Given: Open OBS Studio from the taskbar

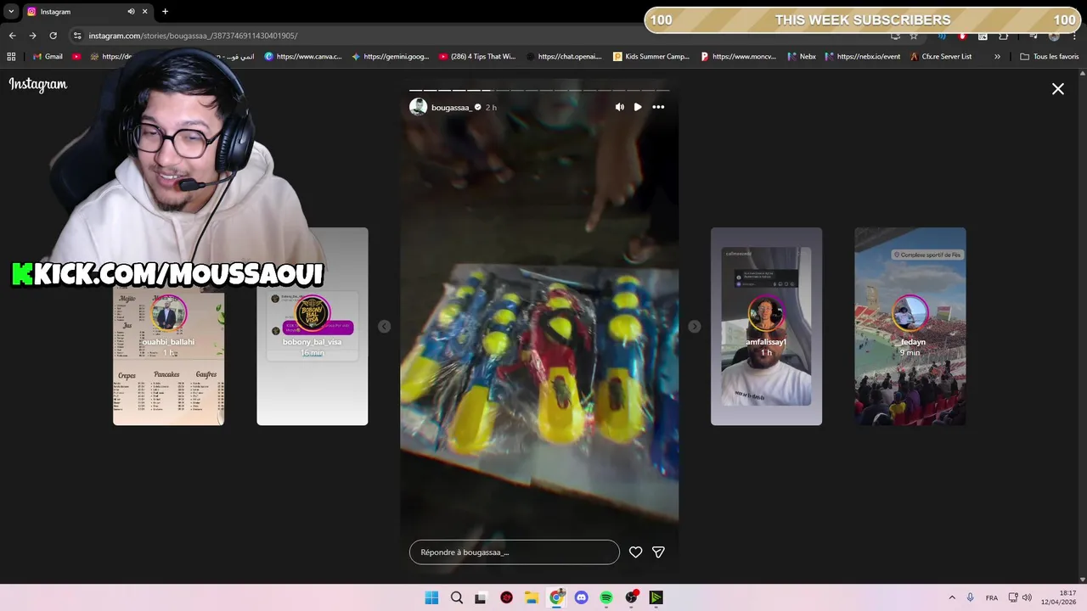Looking at the screenshot, I should 632,597.
